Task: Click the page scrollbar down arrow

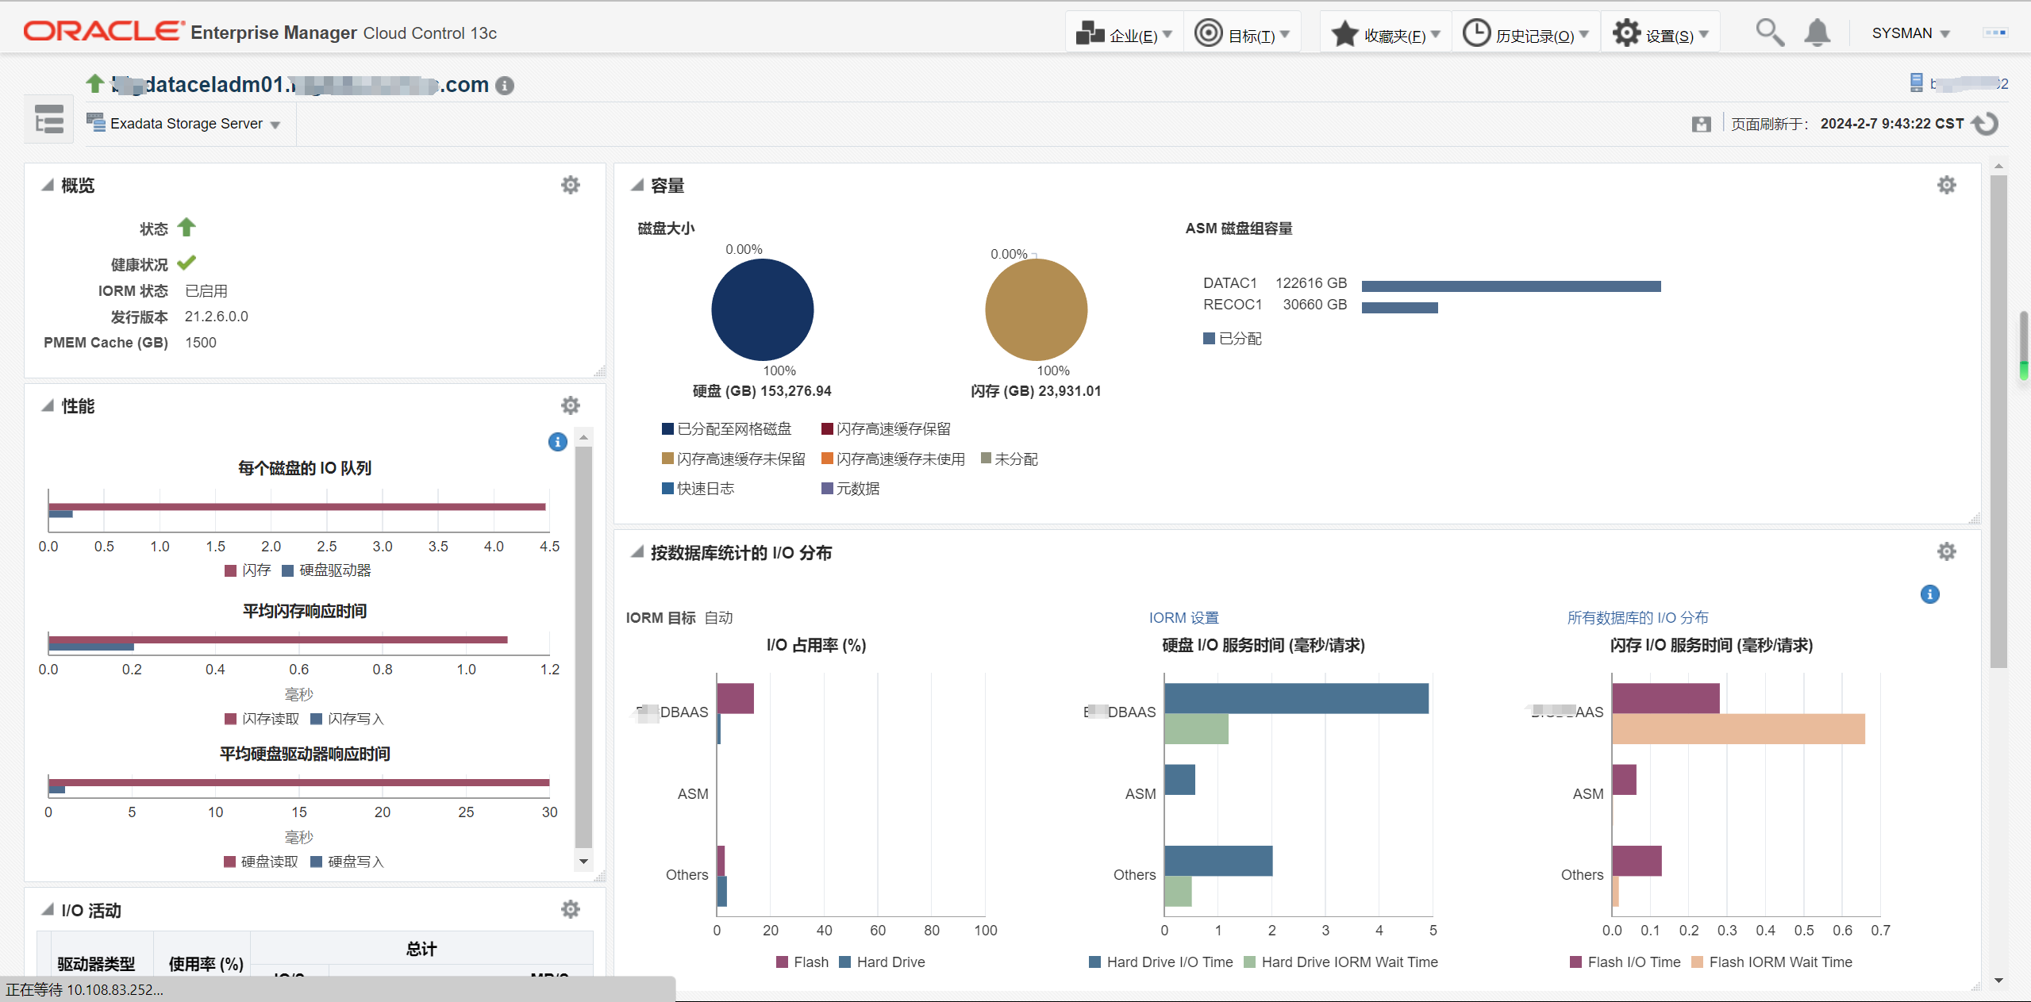Action: click(1998, 981)
